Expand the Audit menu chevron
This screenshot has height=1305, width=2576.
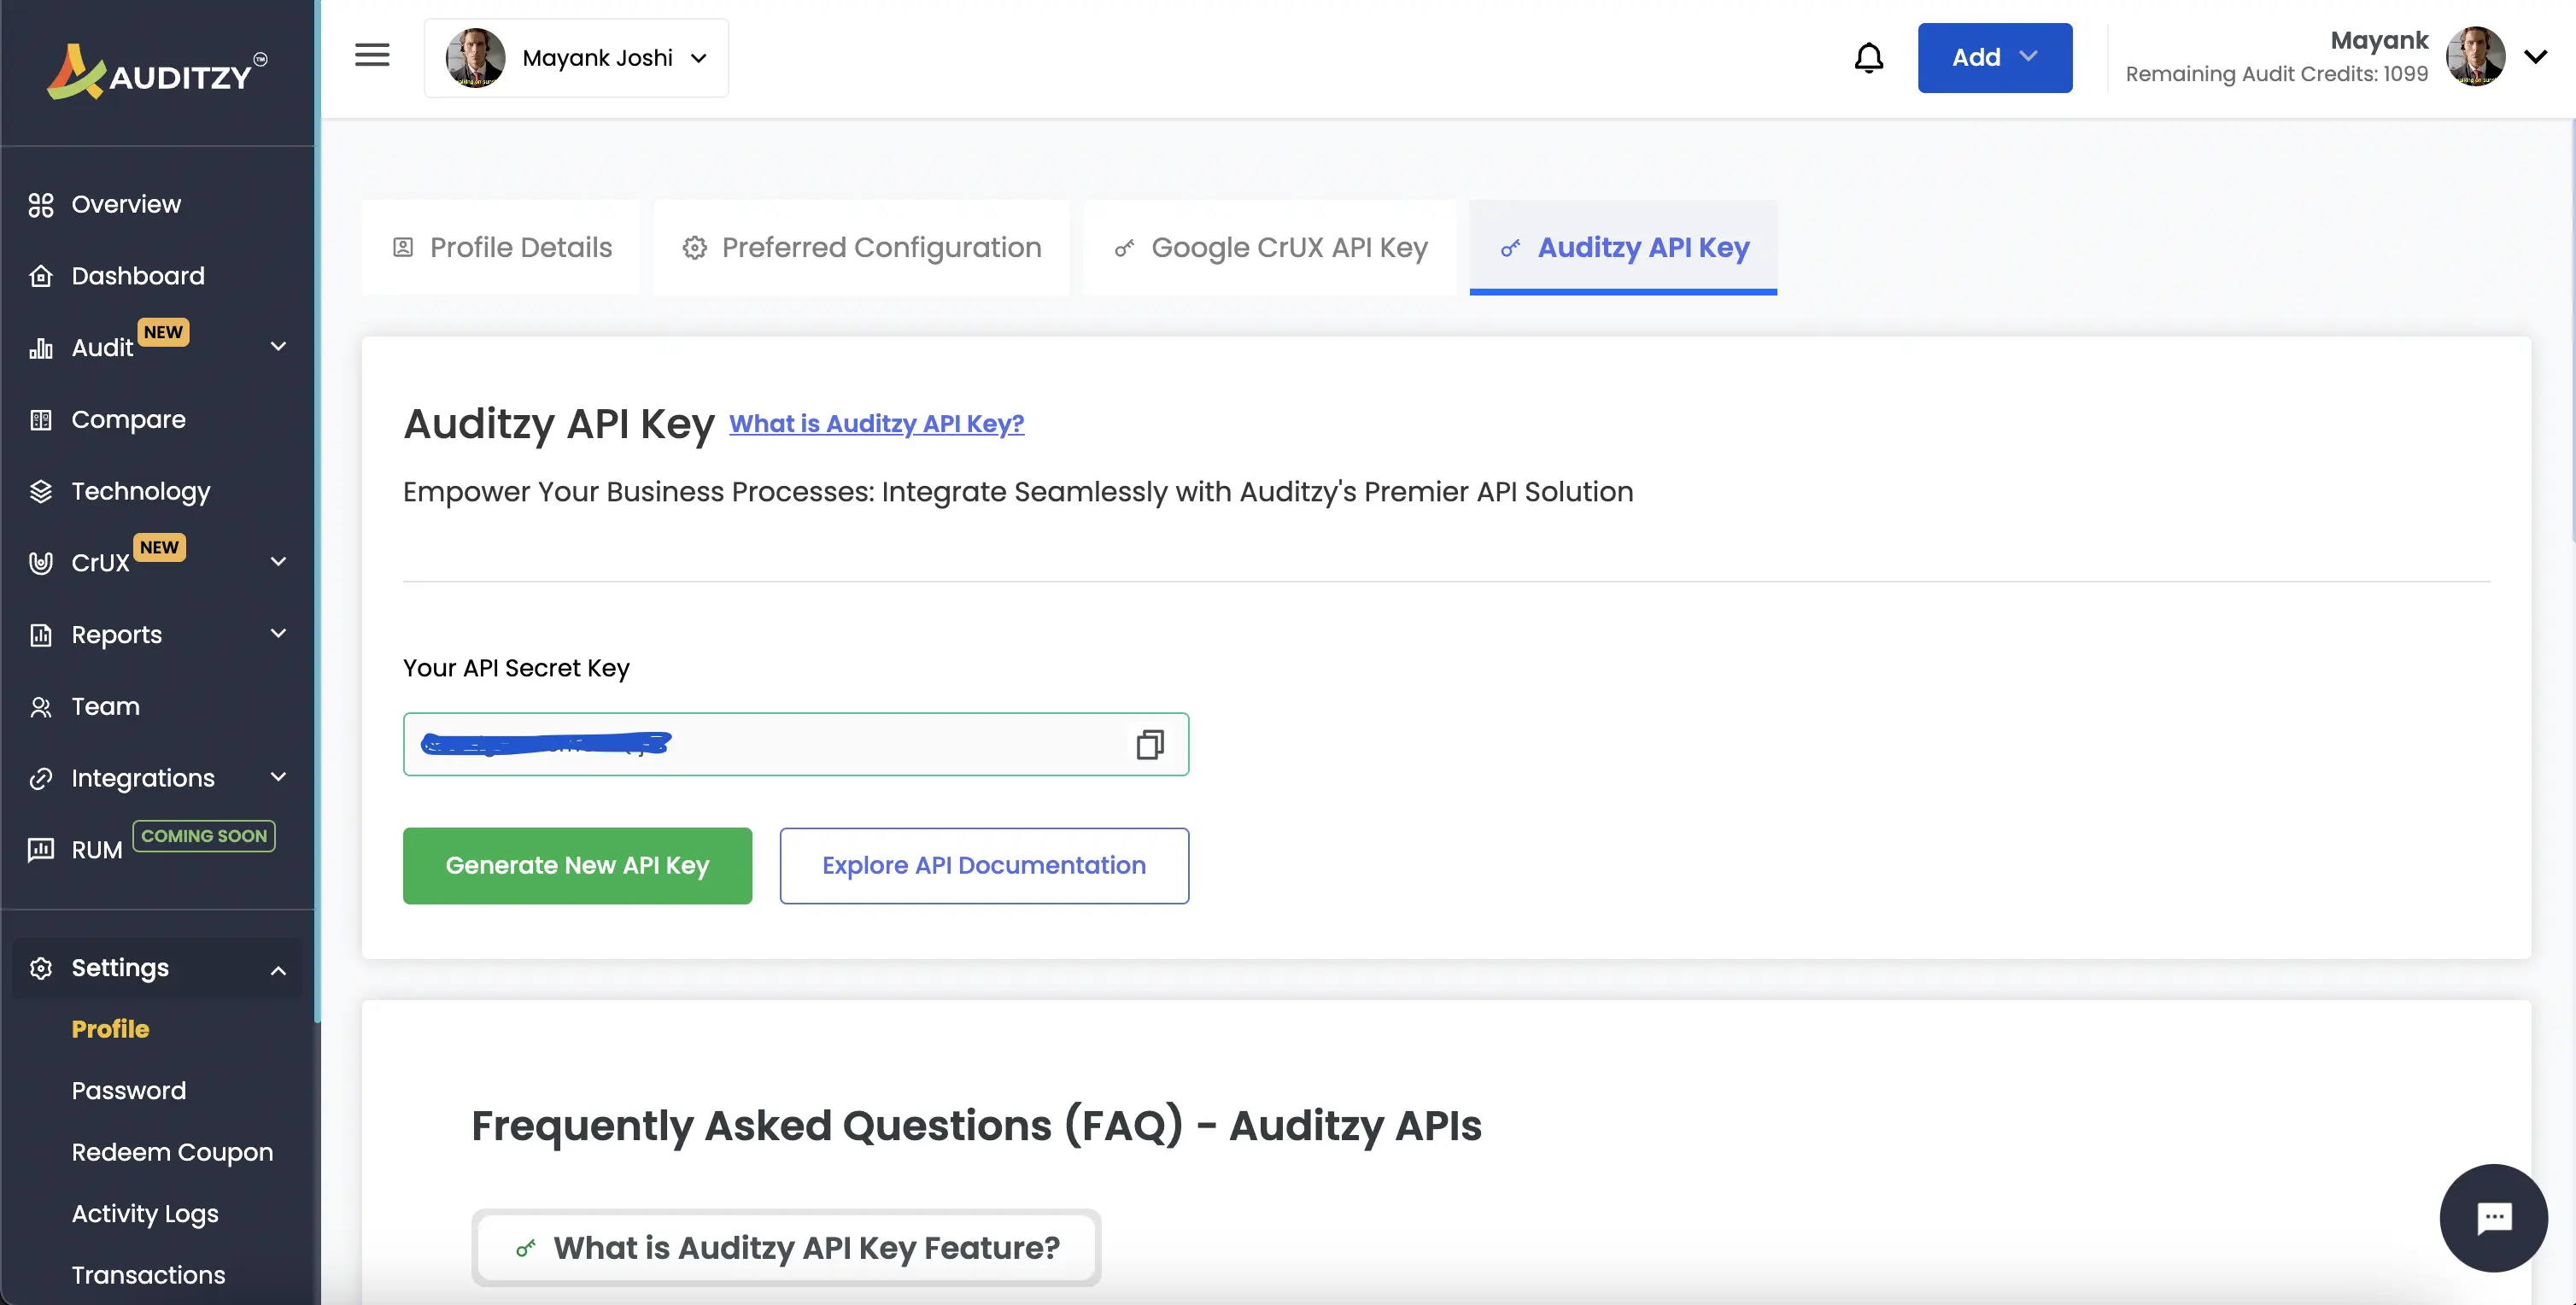[x=279, y=346]
